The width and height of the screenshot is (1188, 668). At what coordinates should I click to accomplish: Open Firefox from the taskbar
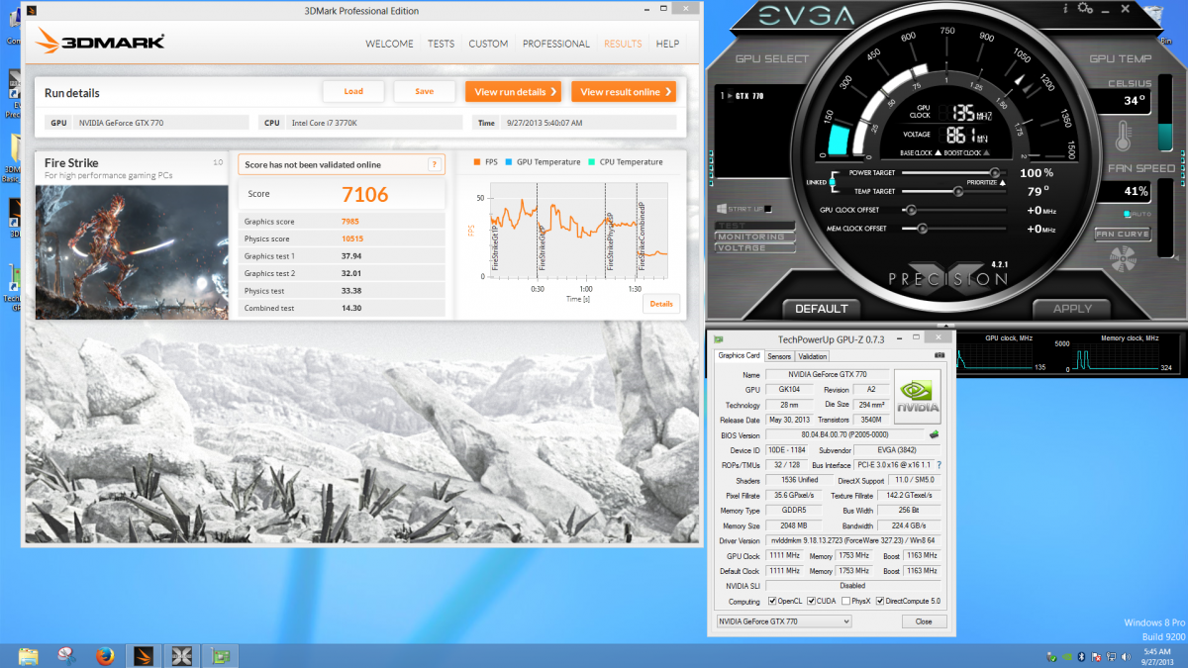coord(105,655)
